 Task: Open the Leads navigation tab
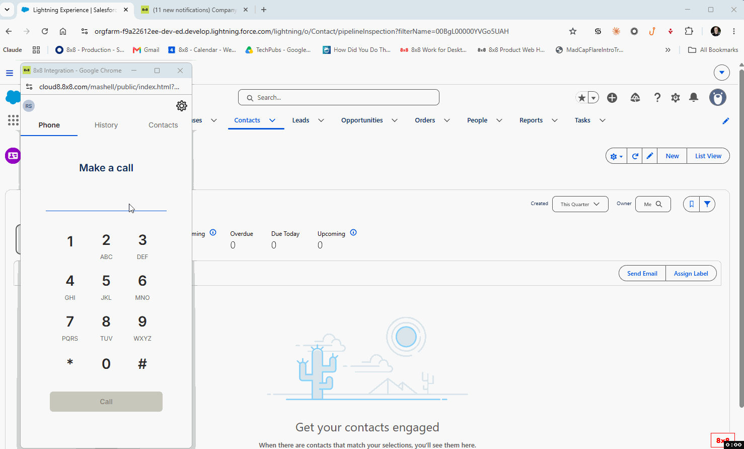point(301,120)
